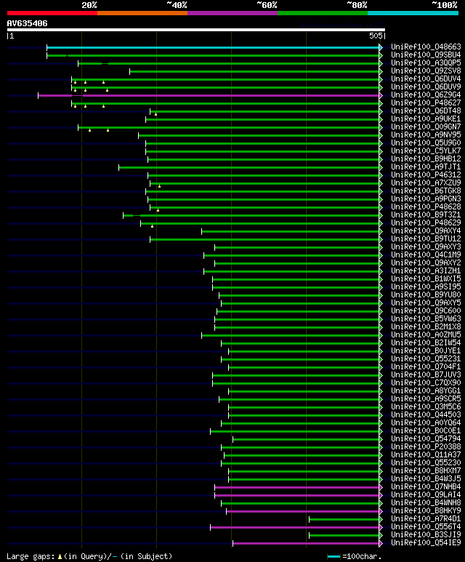Select the UniRef100_A3QQP5 entry
This screenshot has width=465, height=562.
tap(426, 63)
